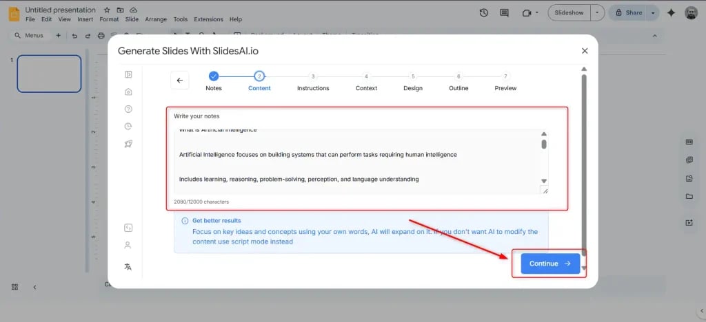This screenshot has width=706, height=322.
Task: Open the Slideshow dropdown arrow
Action: click(x=597, y=13)
